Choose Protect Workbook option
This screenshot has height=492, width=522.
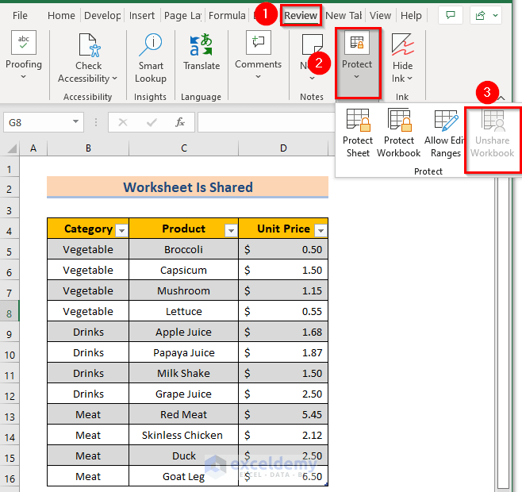[x=399, y=133]
